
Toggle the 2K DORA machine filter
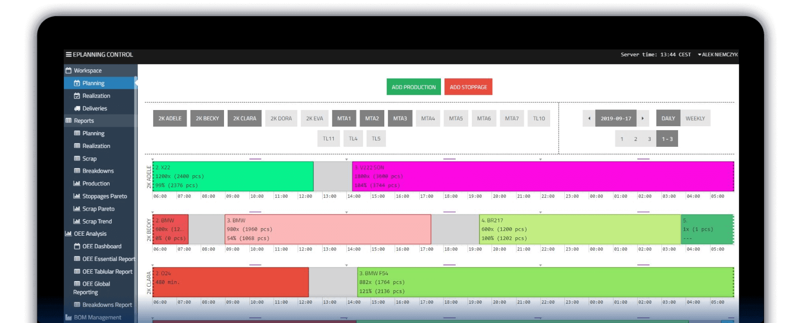click(281, 119)
